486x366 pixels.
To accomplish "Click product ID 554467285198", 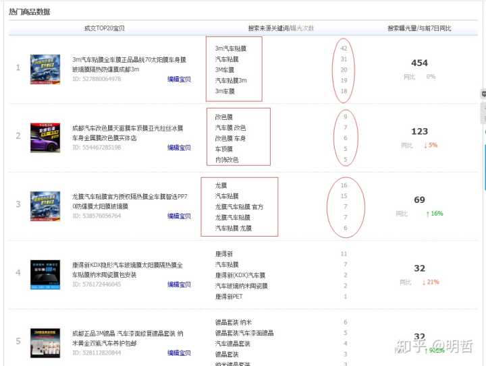I will 97,147.
